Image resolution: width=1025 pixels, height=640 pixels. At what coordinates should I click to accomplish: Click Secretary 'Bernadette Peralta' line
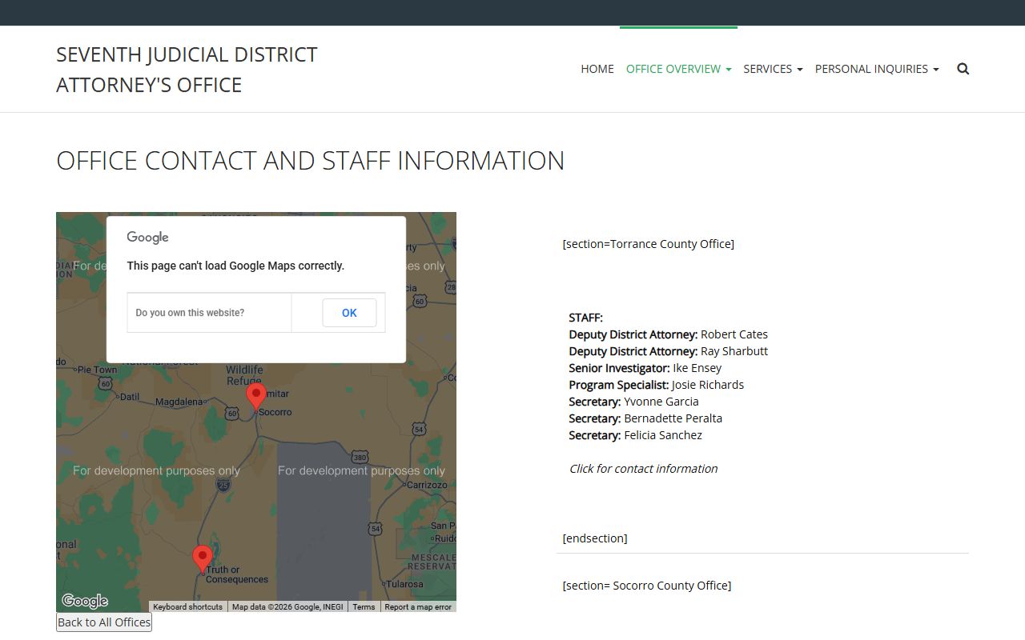tap(645, 418)
